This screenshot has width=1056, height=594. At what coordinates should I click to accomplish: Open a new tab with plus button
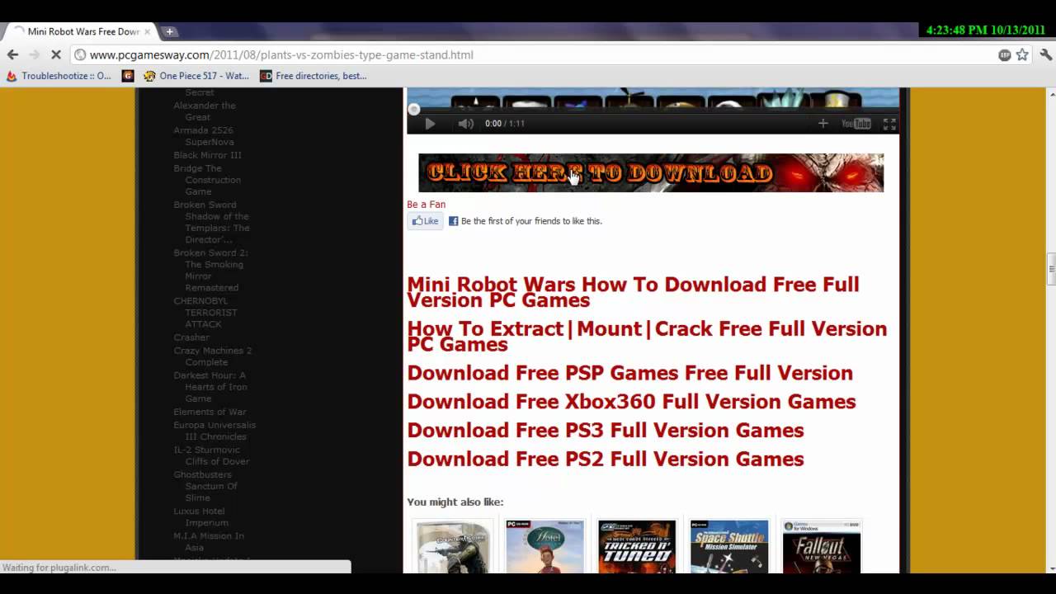[169, 31]
